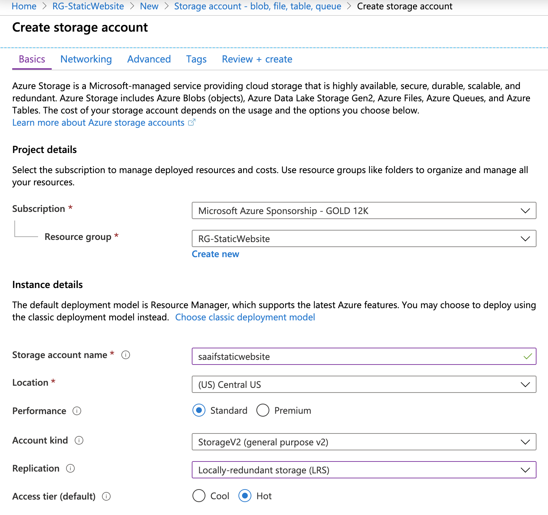The height and width of the screenshot is (515, 548).
Task: Select Standard performance option
Action: (x=199, y=410)
